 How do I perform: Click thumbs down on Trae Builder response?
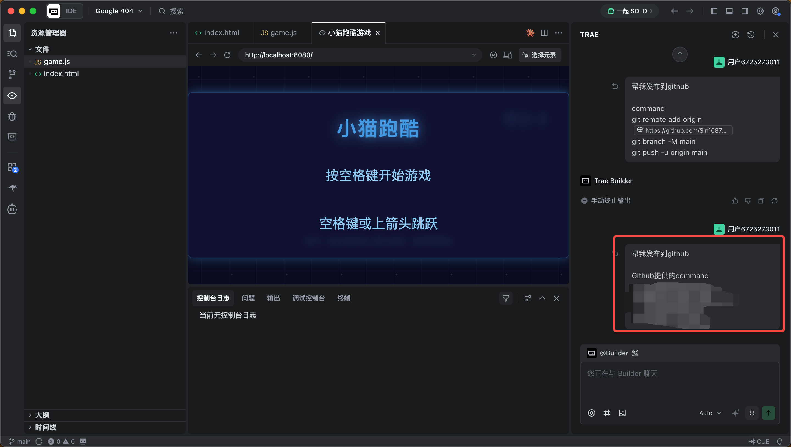pos(748,201)
